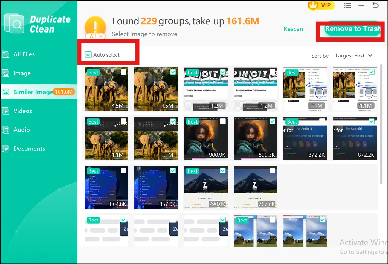
Task: Open the Largest First sort dropdown
Action: coord(354,56)
